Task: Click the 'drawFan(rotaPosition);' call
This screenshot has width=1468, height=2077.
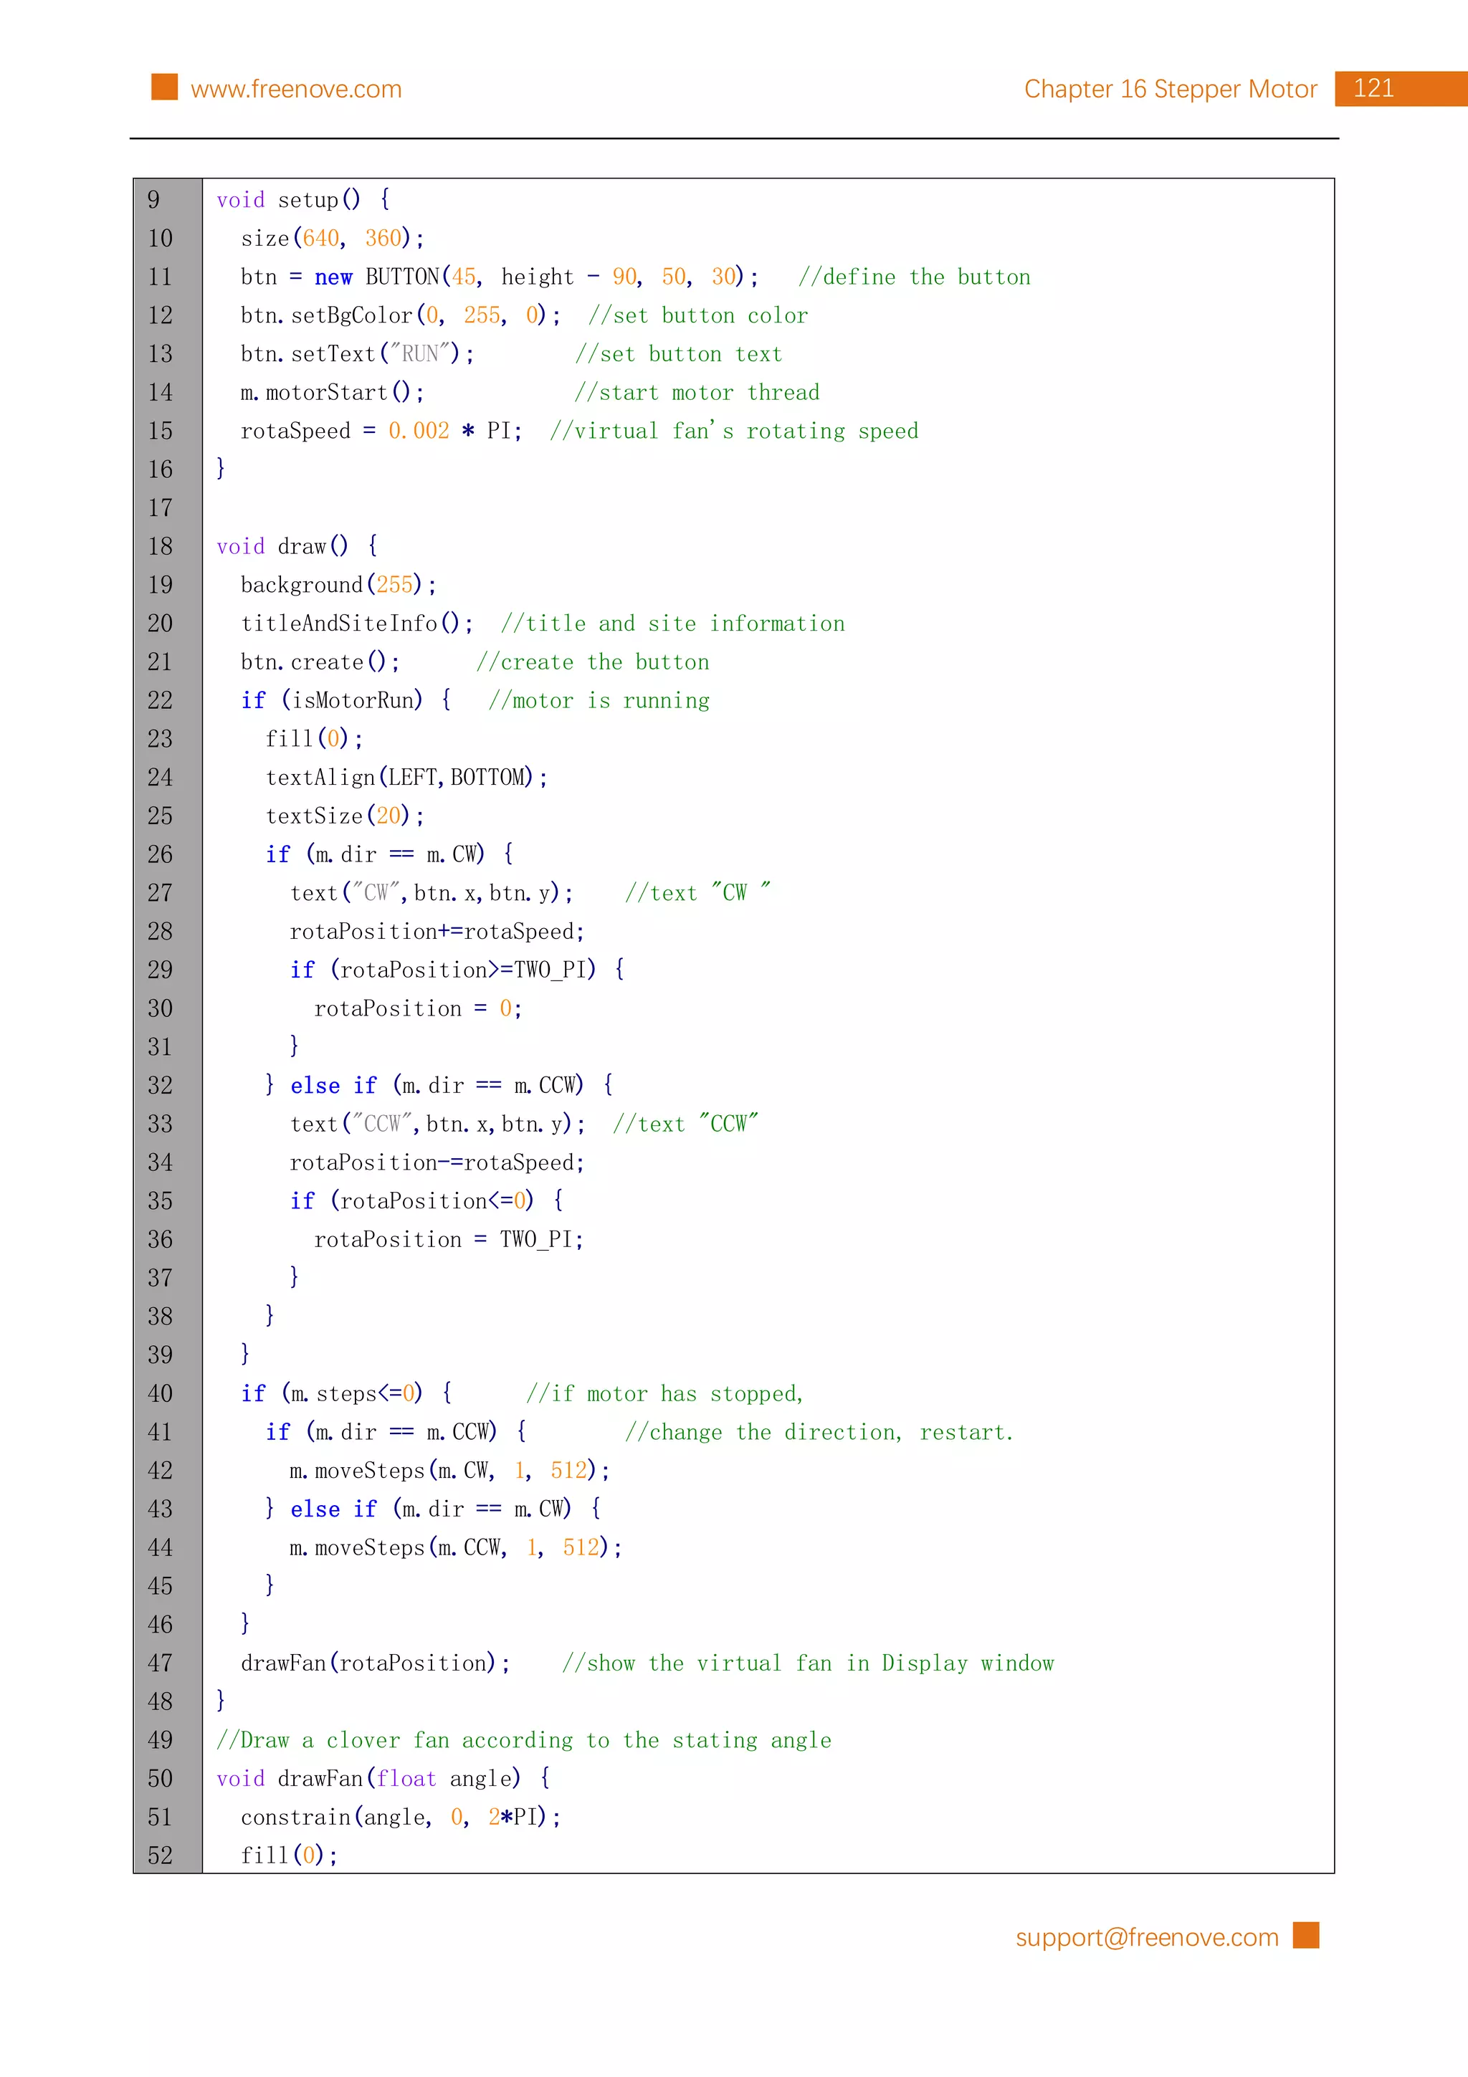Action: click(376, 1663)
